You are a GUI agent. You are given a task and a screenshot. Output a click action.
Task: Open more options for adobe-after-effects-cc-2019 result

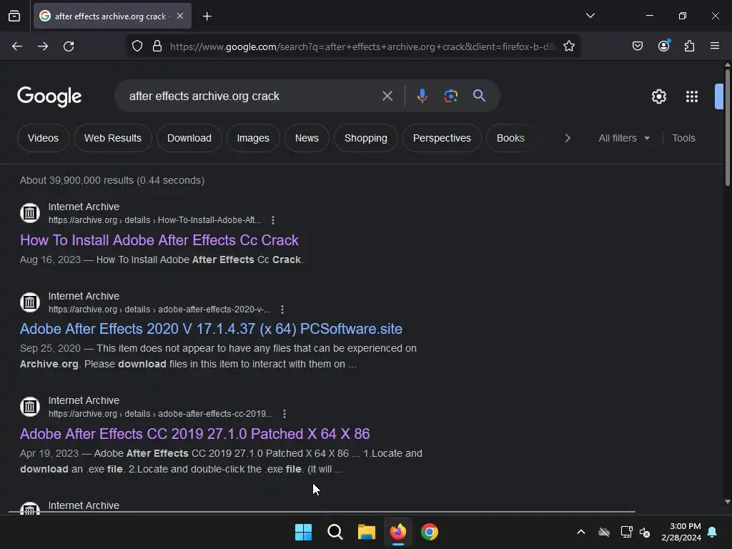click(285, 414)
